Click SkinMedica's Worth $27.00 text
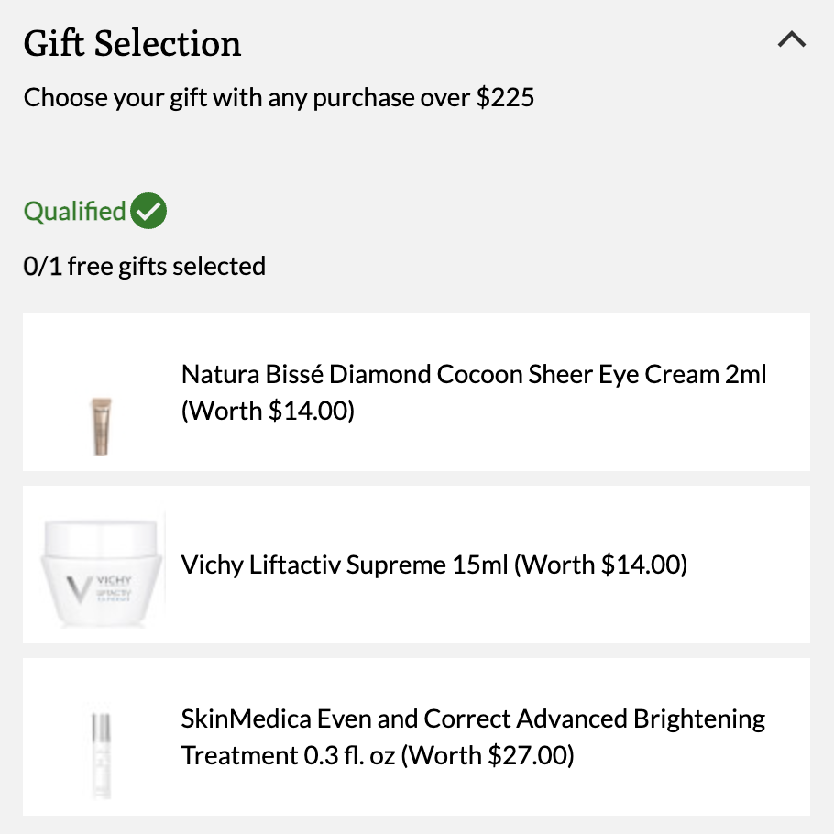Image resolution: width=834 pixels, height=834 pixels. click(x=488, y=755)
